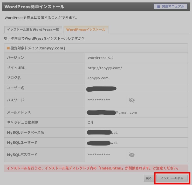Click the ON value for キャッシュ自動削除

click(x=90, y=122)
